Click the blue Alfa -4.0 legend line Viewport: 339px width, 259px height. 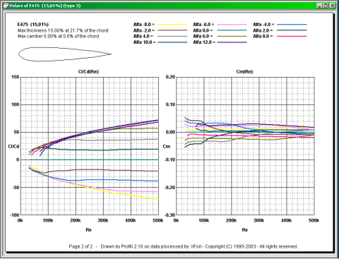pyautogui.click(x=292, y=25)
